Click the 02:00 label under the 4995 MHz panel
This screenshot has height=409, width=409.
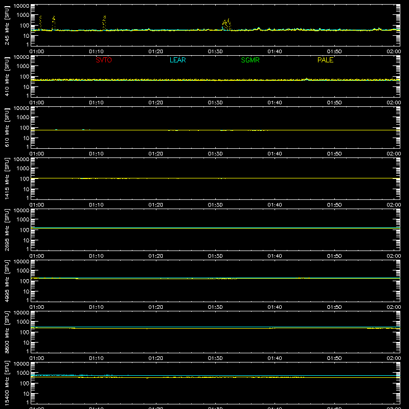pos(394,307)
